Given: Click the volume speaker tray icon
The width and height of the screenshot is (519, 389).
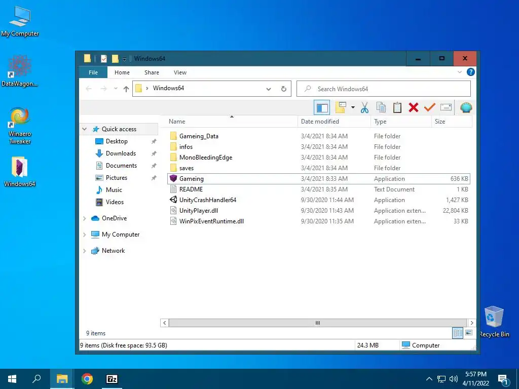Looking at the screenshot, I should click(x=454, y=379).
